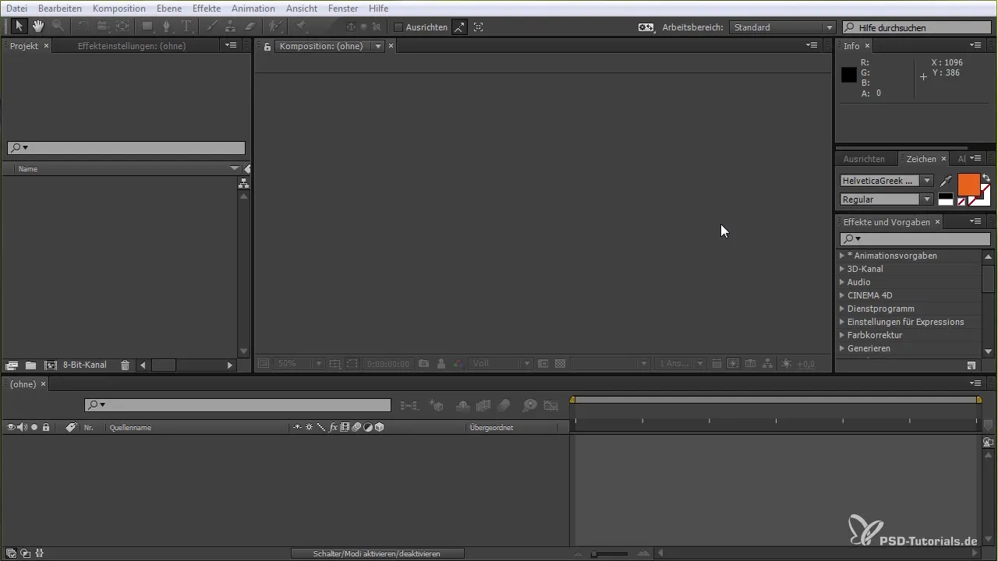This screenshot has height=561, width=998.
Task: Toggle solo column header in timeline
Action: 34,427
